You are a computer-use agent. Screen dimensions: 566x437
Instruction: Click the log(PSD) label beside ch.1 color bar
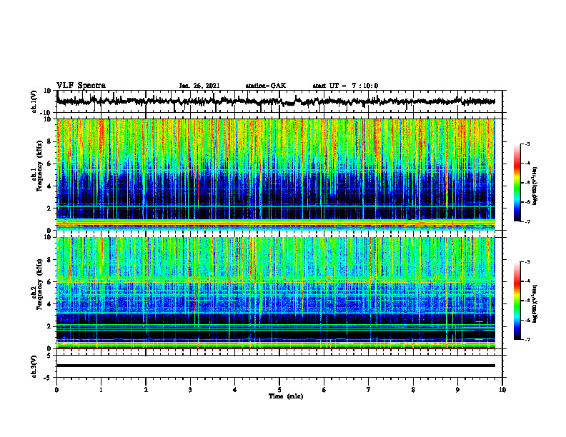point(535,186)
